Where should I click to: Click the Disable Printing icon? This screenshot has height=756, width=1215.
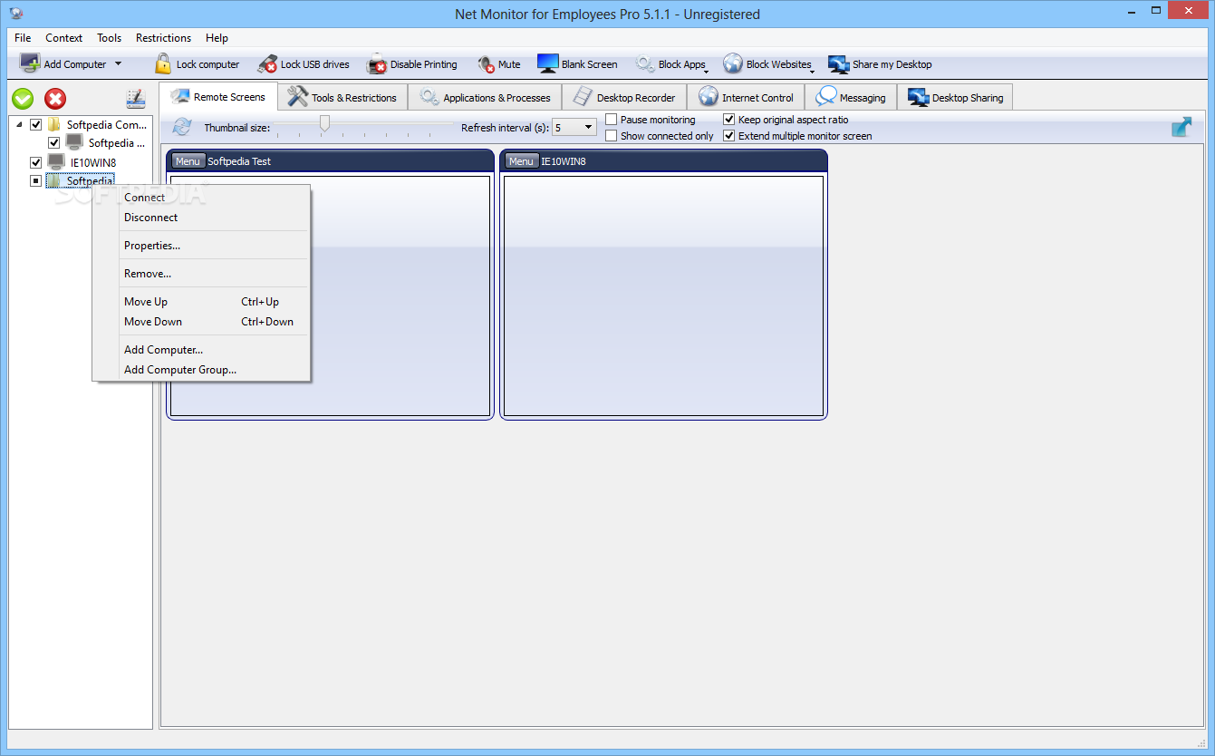(377, 63)
